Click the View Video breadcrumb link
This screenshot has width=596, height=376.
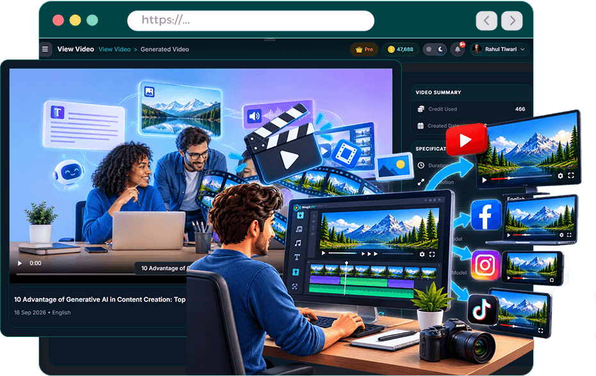(x=115, y=49)
